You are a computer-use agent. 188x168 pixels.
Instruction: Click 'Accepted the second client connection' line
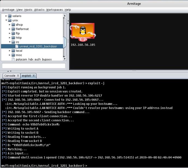[x=38, y=120]
